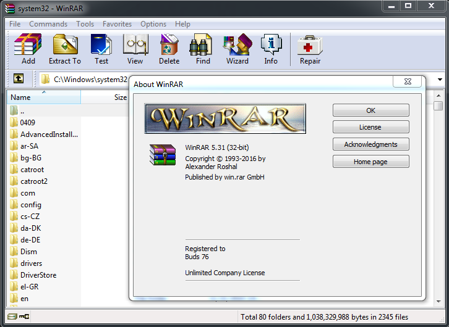Viewport: 449px width, 327px height.
Task: Sort by the Name column header
Action: click(43, 97)
